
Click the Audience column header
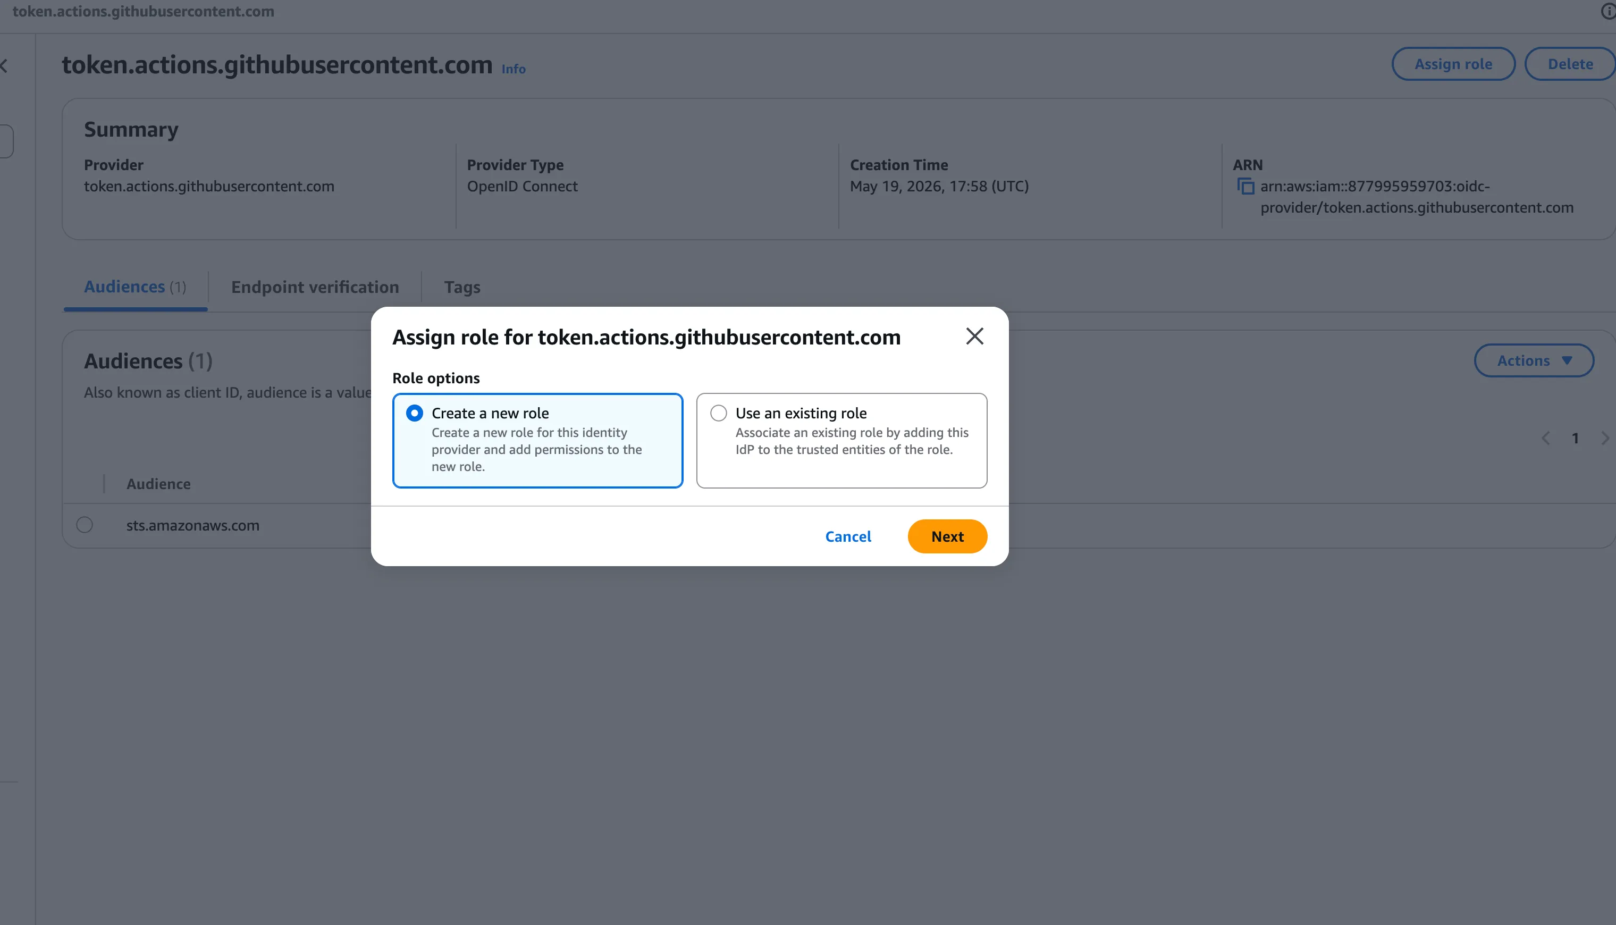click(x=158, y=483)
